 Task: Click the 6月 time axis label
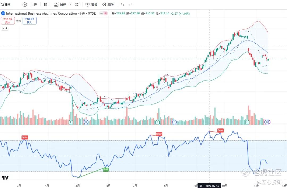tap(108, 186)
